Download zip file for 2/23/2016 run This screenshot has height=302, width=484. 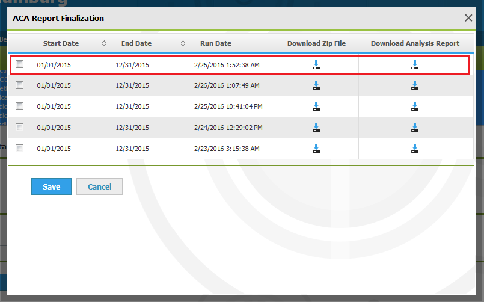[316, 148]
